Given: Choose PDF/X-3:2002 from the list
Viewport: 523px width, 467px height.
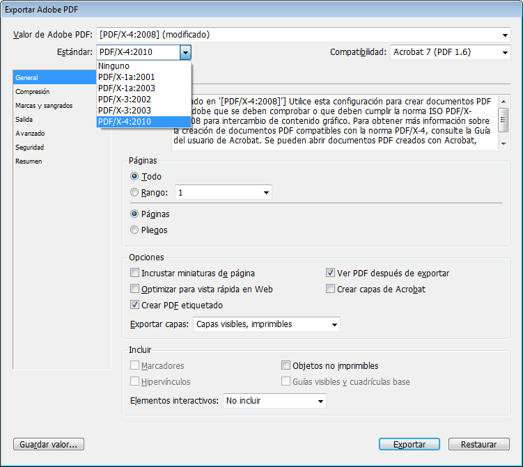Looking at the screenshot, I should [x=143, y=100].
